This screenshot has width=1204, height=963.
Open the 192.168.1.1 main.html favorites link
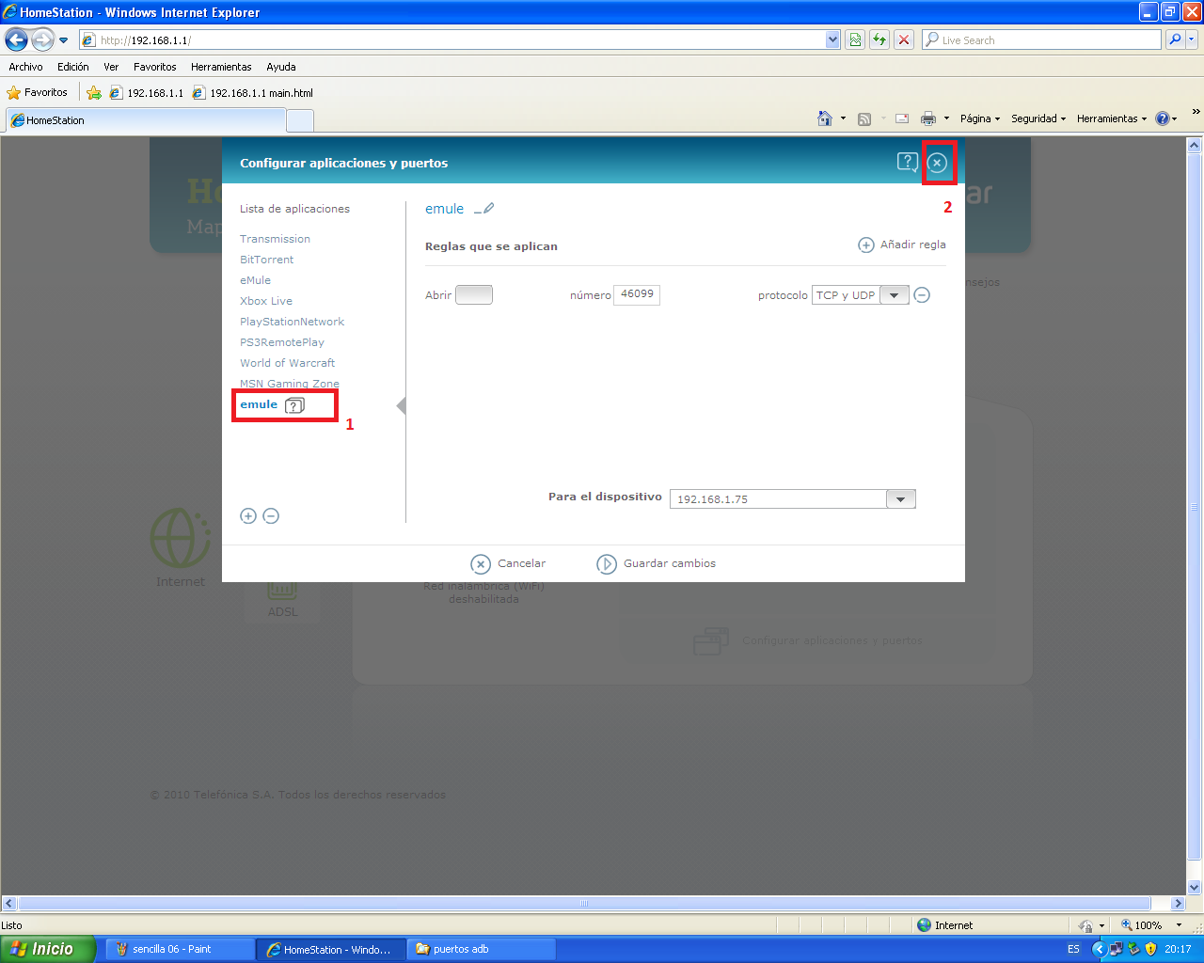click(x=252, y=92)
